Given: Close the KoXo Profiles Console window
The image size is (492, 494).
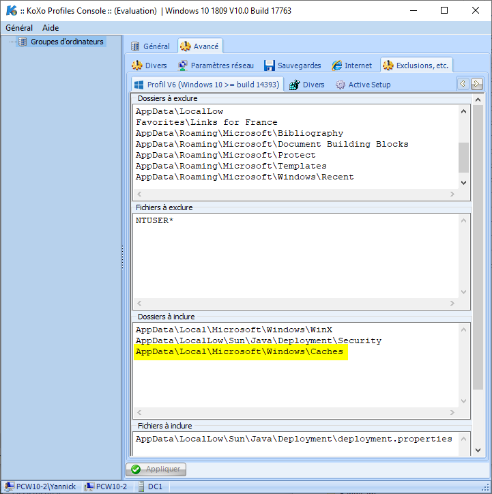Looking at the screenshot, I should coord(476,10).
